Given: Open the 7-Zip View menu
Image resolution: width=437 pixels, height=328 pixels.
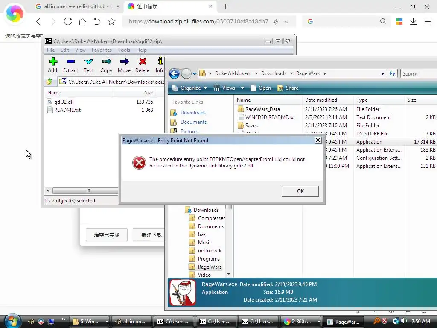Looking at the screenshot, I should 80,50.
